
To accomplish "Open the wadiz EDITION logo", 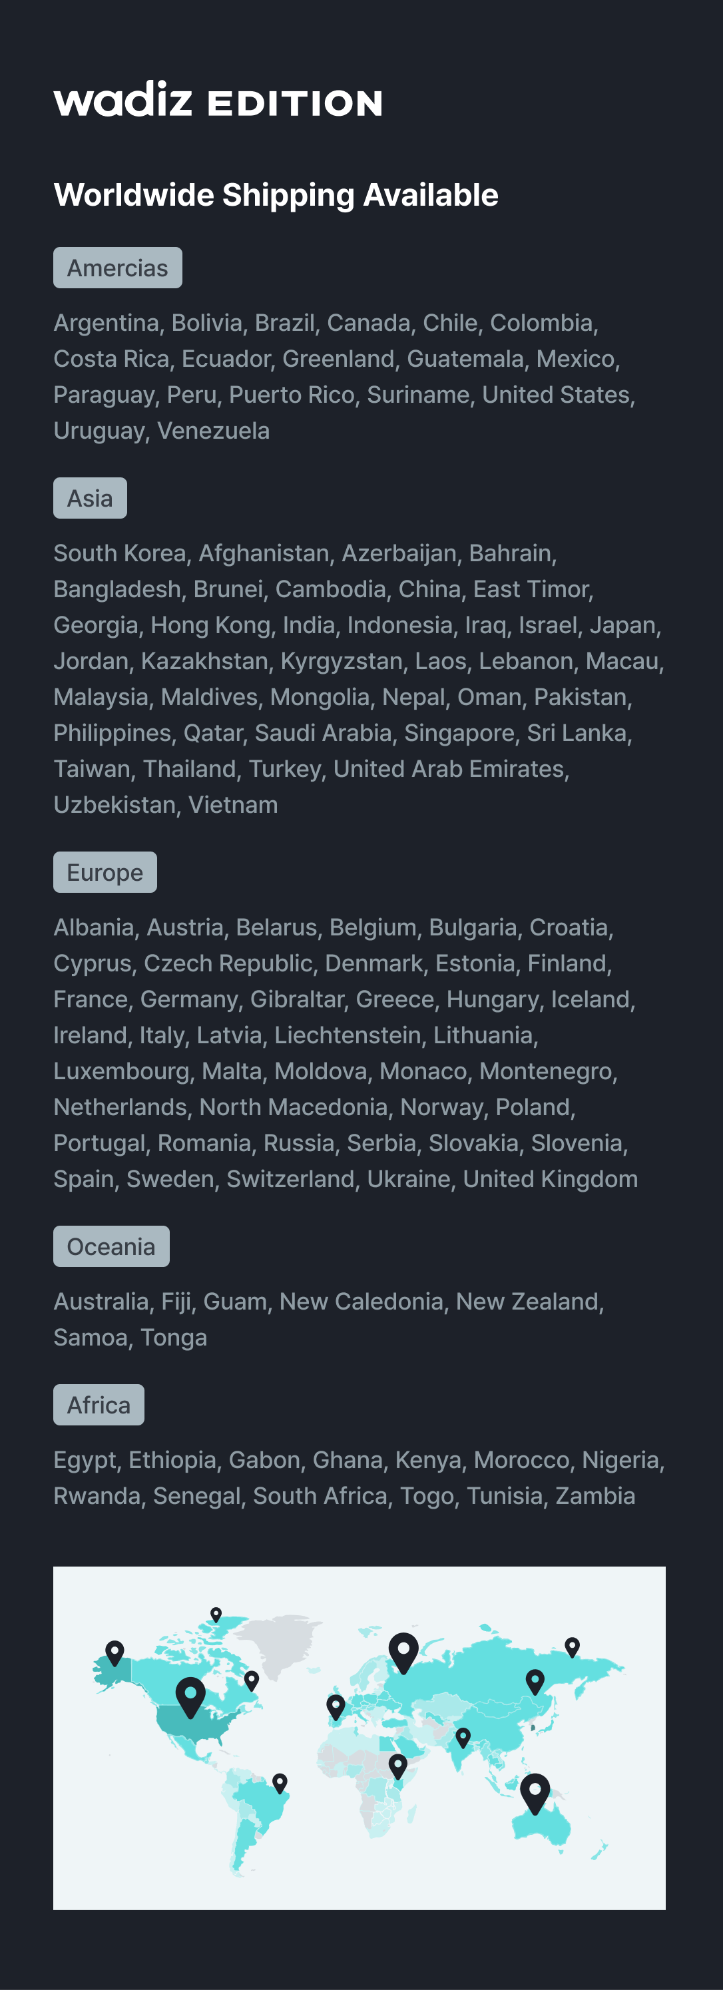I will tap(218, 101).
